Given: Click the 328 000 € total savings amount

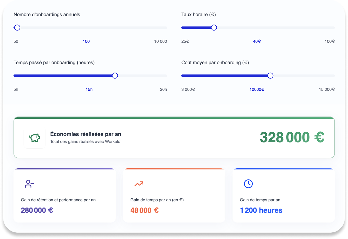Looking at the screenshot, I should tap(292, 137).
